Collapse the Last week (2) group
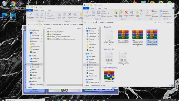Image resolution: width=179 pixels, height=101 pixels. tap(103, 49)
